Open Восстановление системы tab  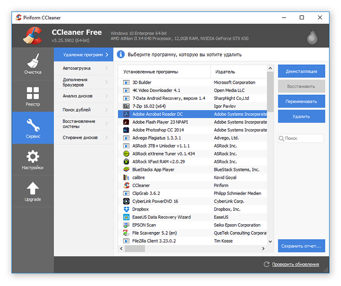[x=83, y=124]
